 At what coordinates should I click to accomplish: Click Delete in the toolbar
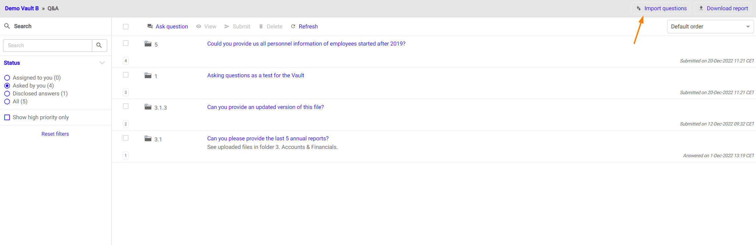tap(271, 26)
